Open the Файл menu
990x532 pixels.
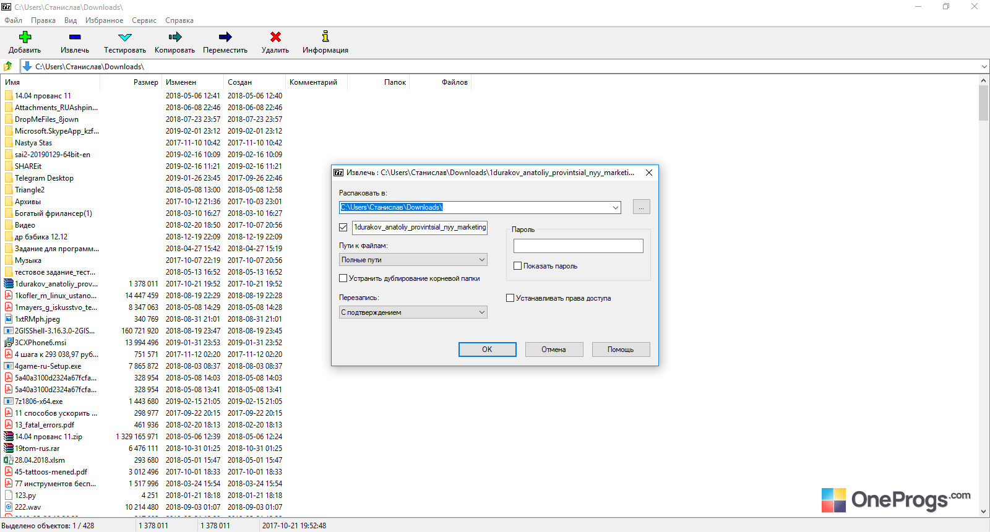13,20
